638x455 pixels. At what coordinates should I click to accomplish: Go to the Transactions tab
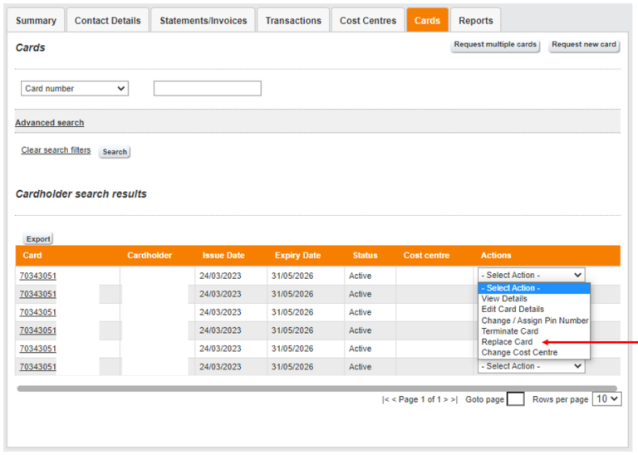292,21
